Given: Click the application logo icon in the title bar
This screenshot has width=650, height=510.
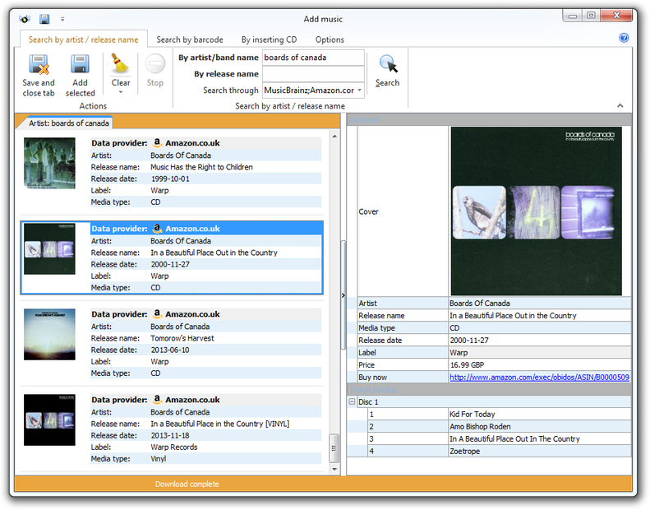Looking at the screenshot, I should pyautogui.click(x=25, y=19).
